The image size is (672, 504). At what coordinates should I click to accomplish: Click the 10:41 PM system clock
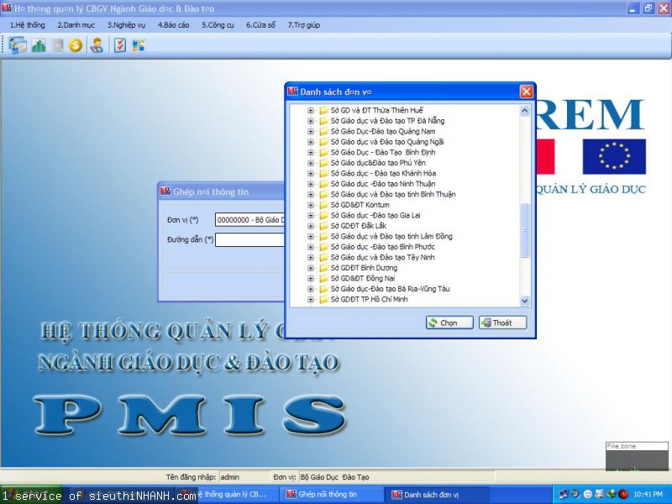pyautogui.click(x=648, y=495)
